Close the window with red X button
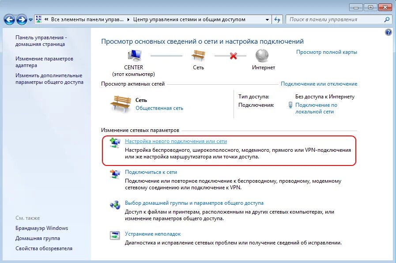 click(385, 8)
